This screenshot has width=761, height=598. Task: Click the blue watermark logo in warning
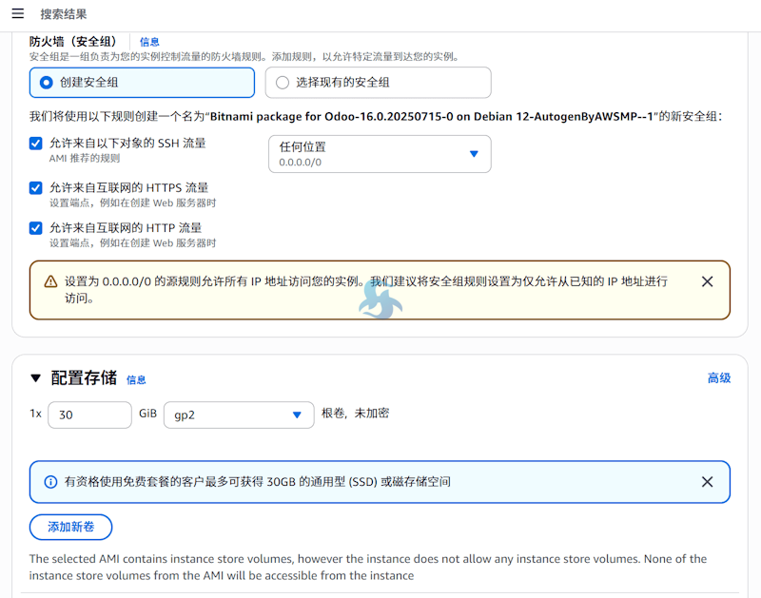click(380, 300)
